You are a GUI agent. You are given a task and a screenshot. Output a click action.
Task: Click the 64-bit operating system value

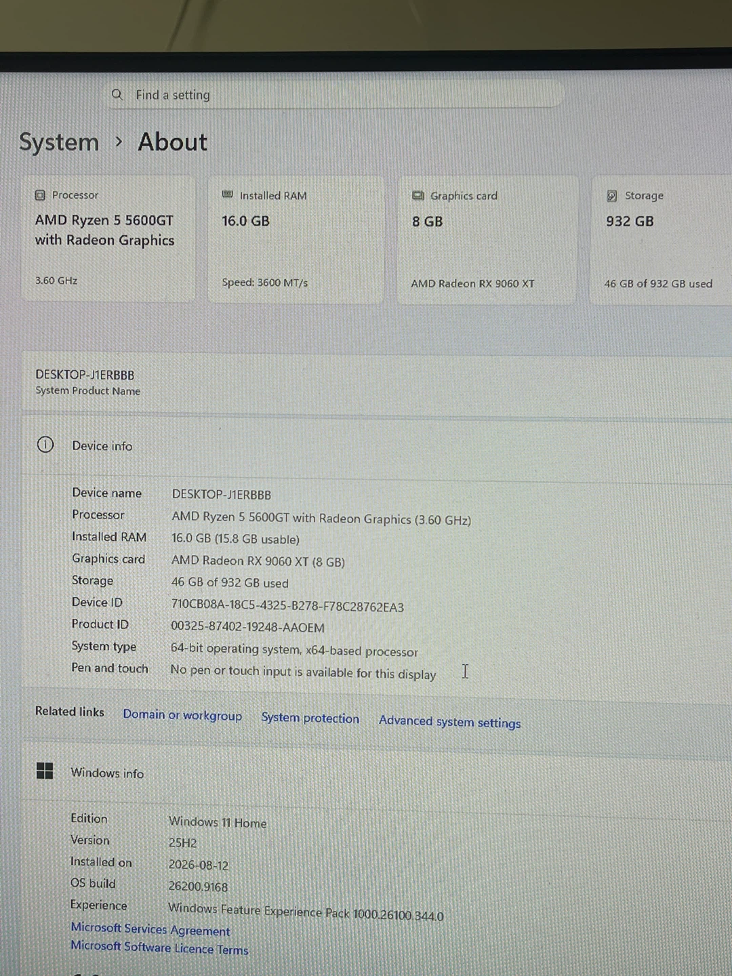coord(294,650)
